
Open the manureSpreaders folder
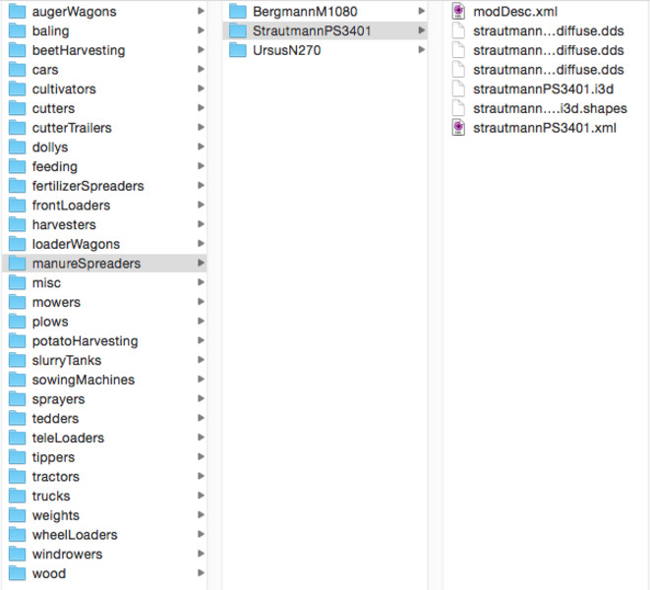(86, 264)
